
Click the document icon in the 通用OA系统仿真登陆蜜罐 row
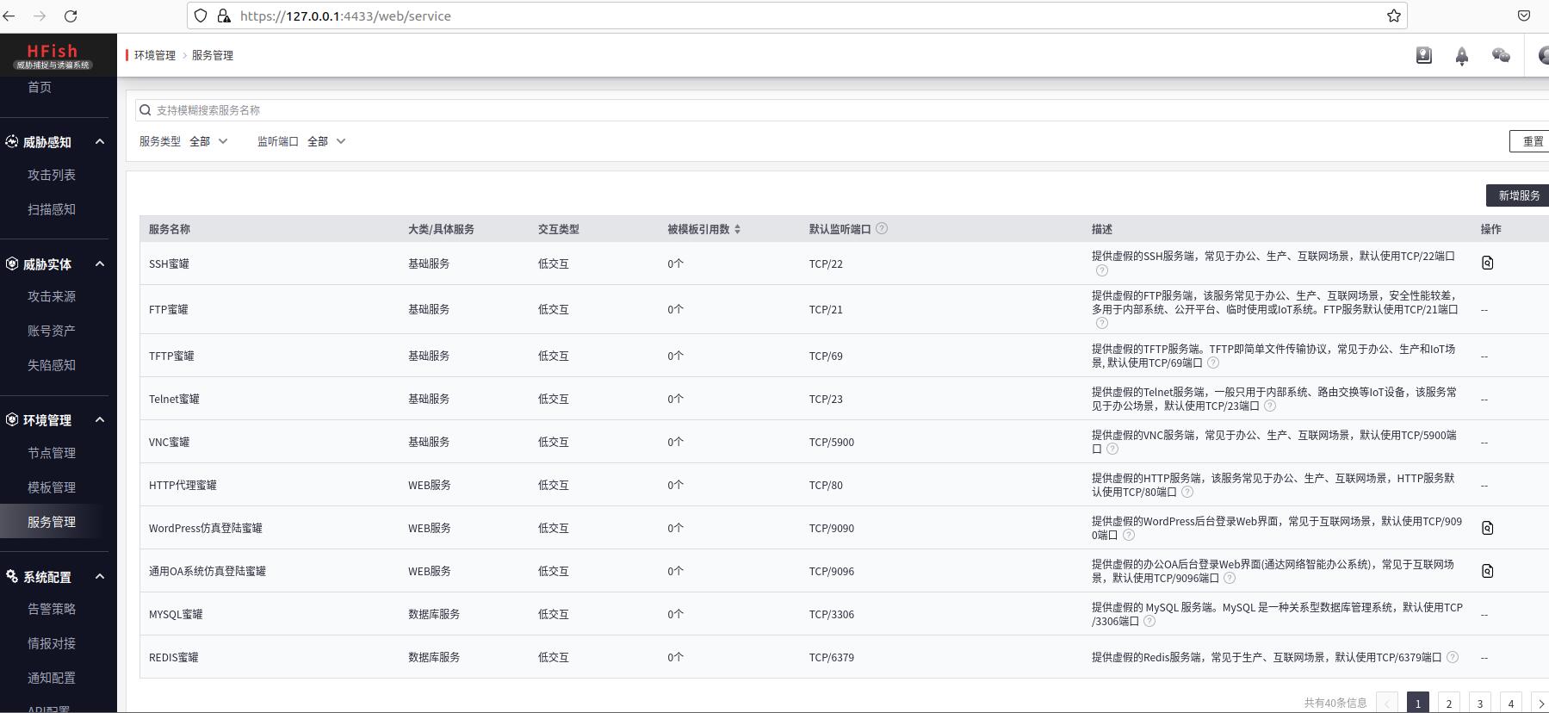click(x=1487, y=571)
